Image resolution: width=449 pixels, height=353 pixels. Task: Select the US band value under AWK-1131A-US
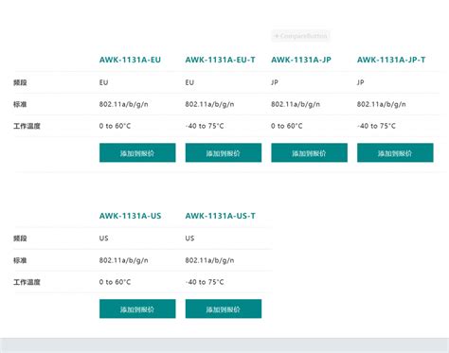click(103, 238)
